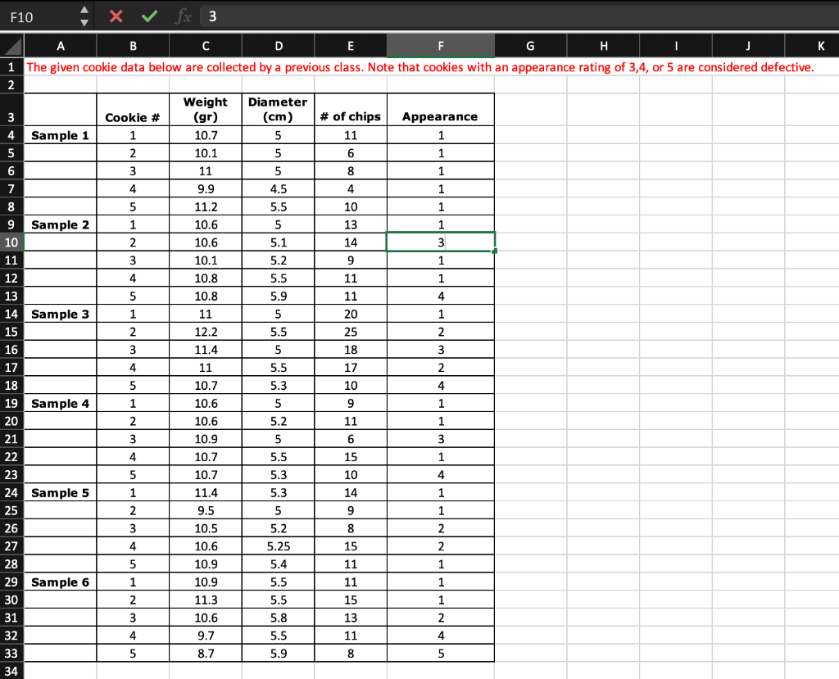Viewport: 839px width, 679px height.
Task: Click the fill handle of cell F10
Action: click(x=494, y=251)
